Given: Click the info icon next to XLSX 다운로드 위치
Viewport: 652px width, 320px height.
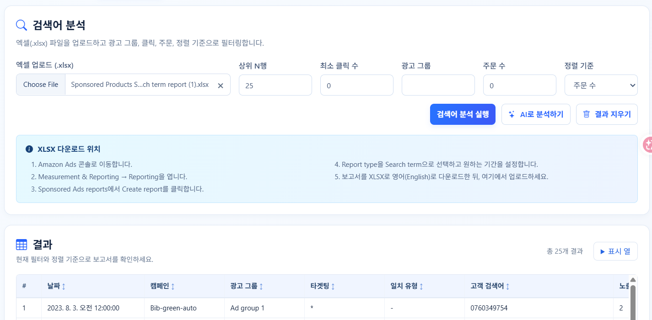Looking at the screenshot, I should click(x=29, y=149).
